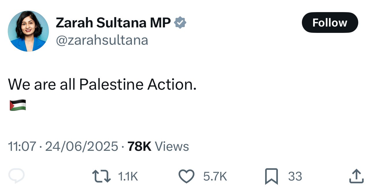373x190 pixels.
Task: Click the word 'Action' in the tweet
Action: pos(170,84)
